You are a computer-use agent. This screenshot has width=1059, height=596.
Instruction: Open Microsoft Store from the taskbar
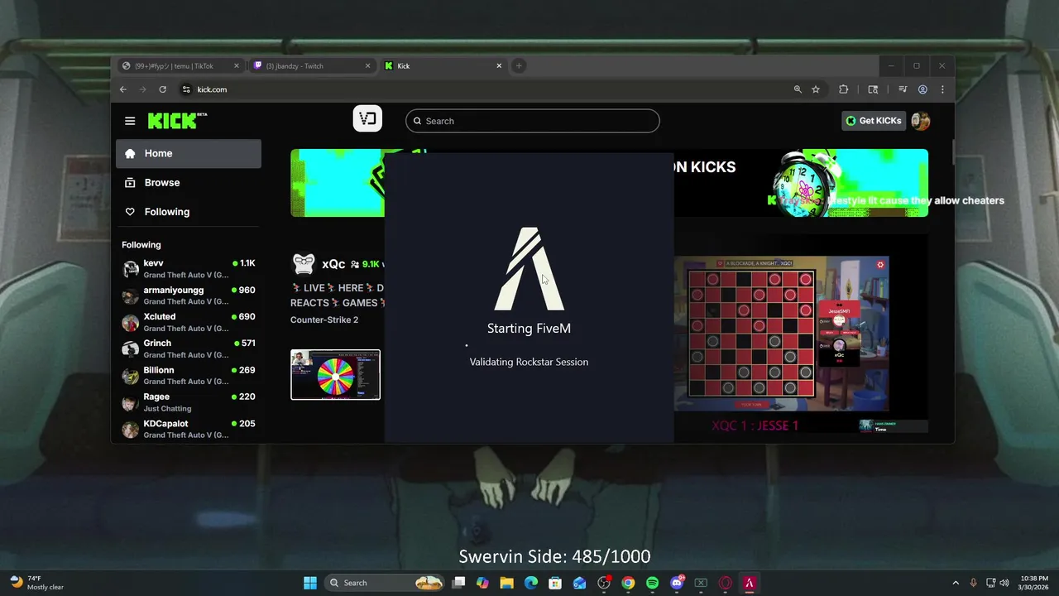click(555, 583)
